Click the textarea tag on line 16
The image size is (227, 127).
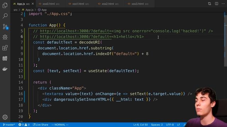(x=54, y=94)
